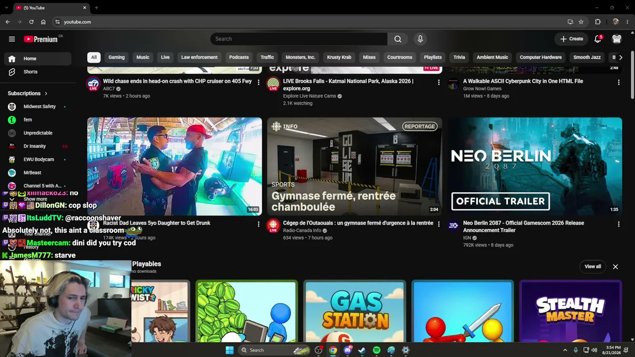Open the browser home page
This screenshot has height=357, width=635.
(43, 22)
